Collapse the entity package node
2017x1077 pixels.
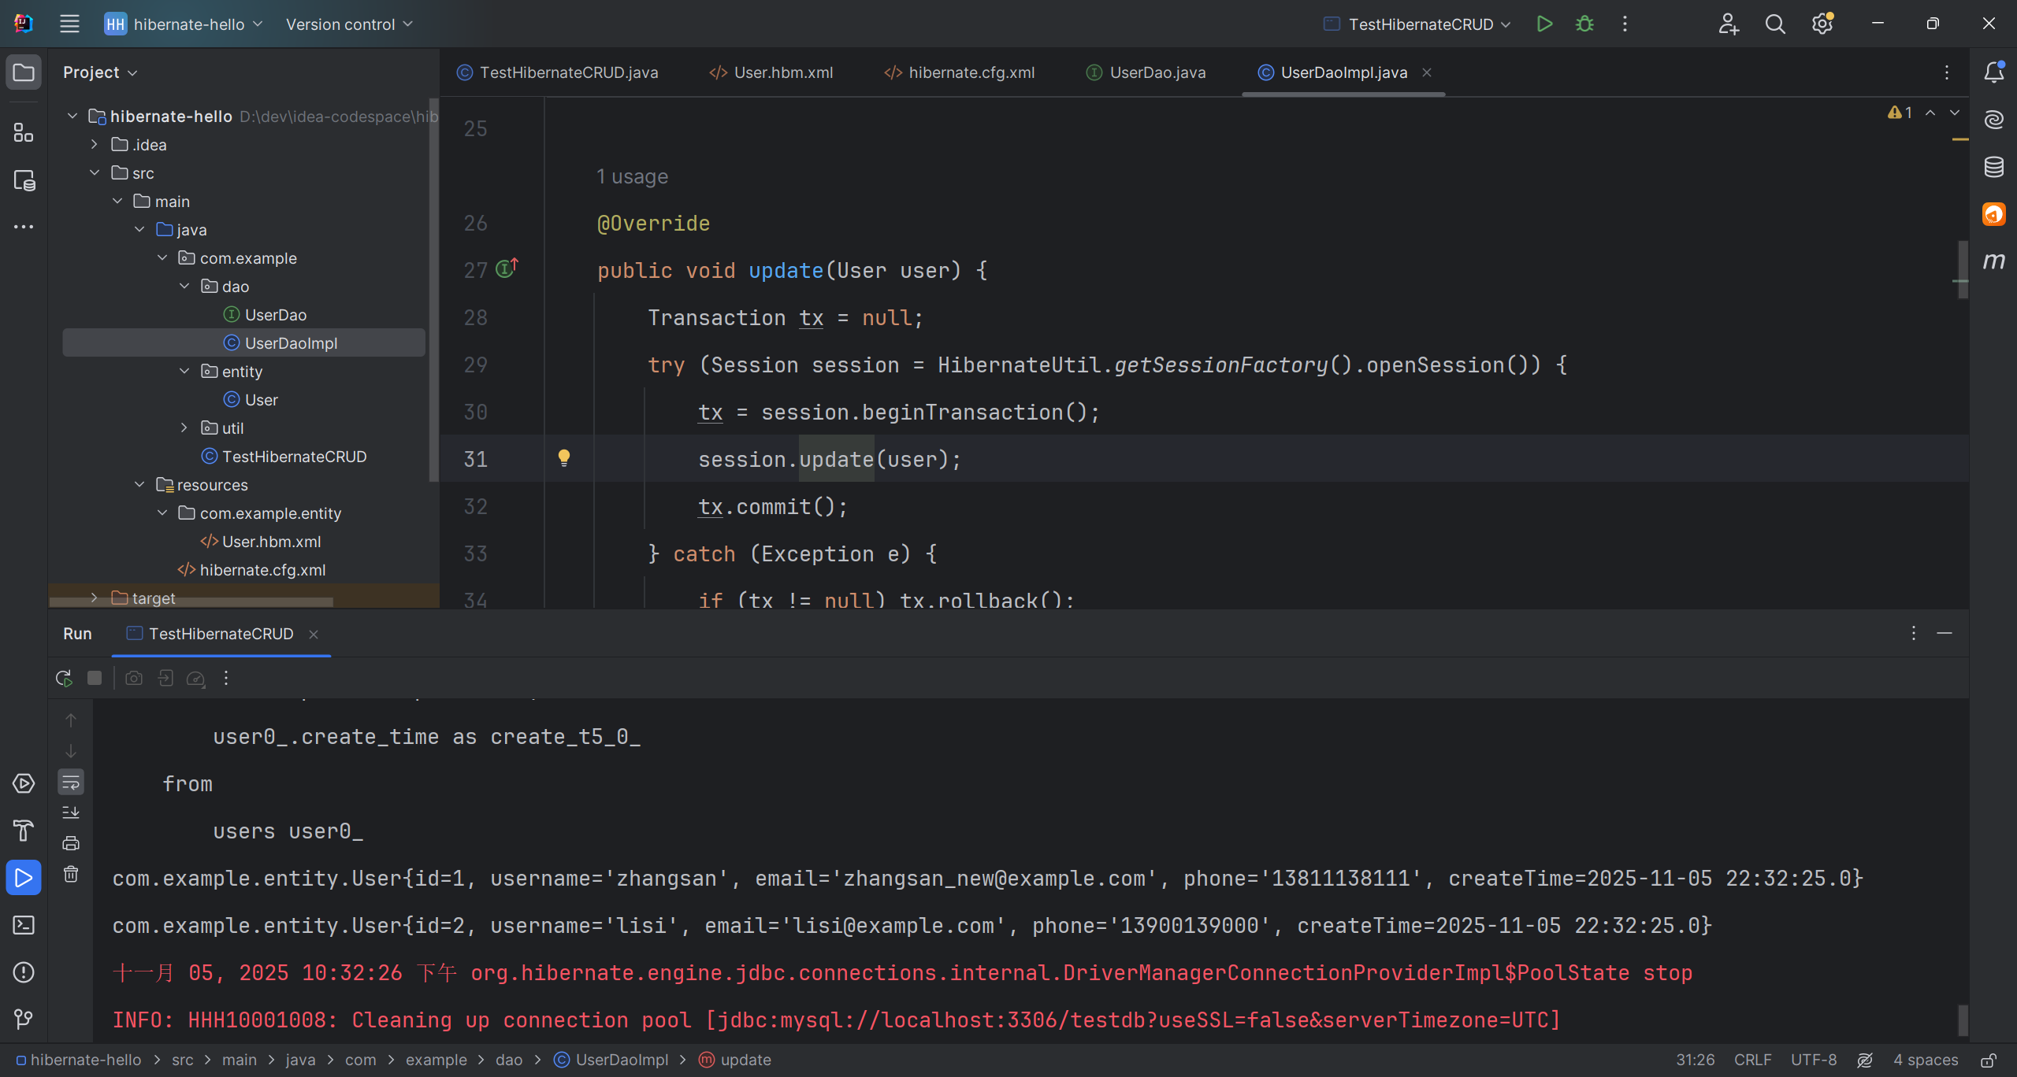pos(184,371)
